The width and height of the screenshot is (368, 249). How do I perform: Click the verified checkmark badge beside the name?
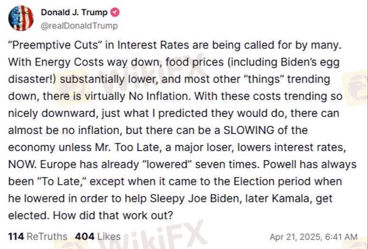(x=115, y=12)
